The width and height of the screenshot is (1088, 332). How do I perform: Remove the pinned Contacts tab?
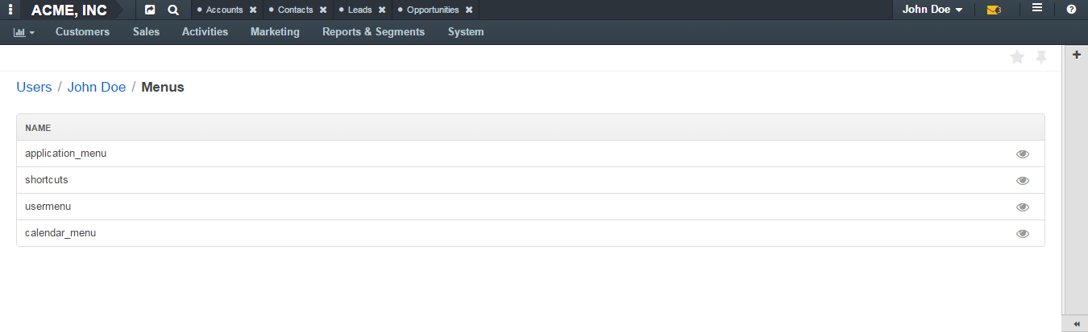point(323,10)
